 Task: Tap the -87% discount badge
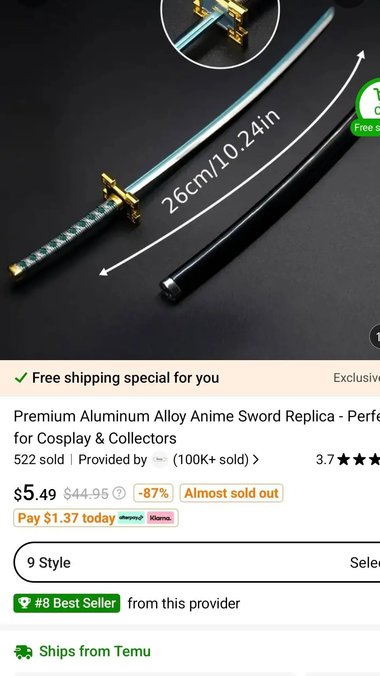tap(153, 493)
